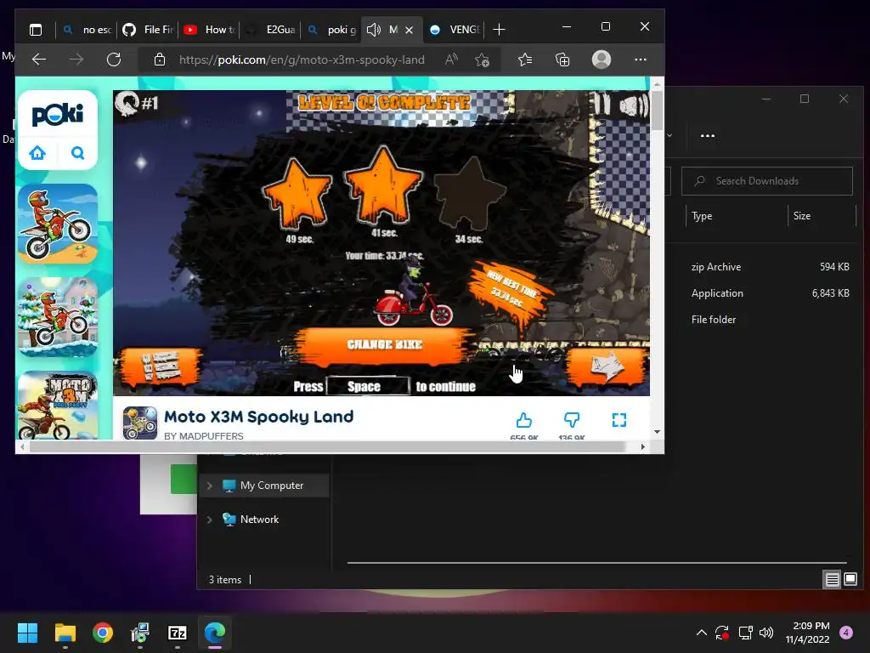This screenshot has height=653, width=870.
Task: Pause the game with pause icon
Action: tap(602, 105)
